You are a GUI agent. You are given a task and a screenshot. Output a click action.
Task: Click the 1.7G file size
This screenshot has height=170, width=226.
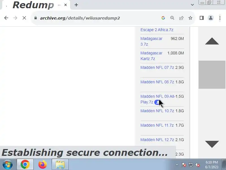(180, 125)
